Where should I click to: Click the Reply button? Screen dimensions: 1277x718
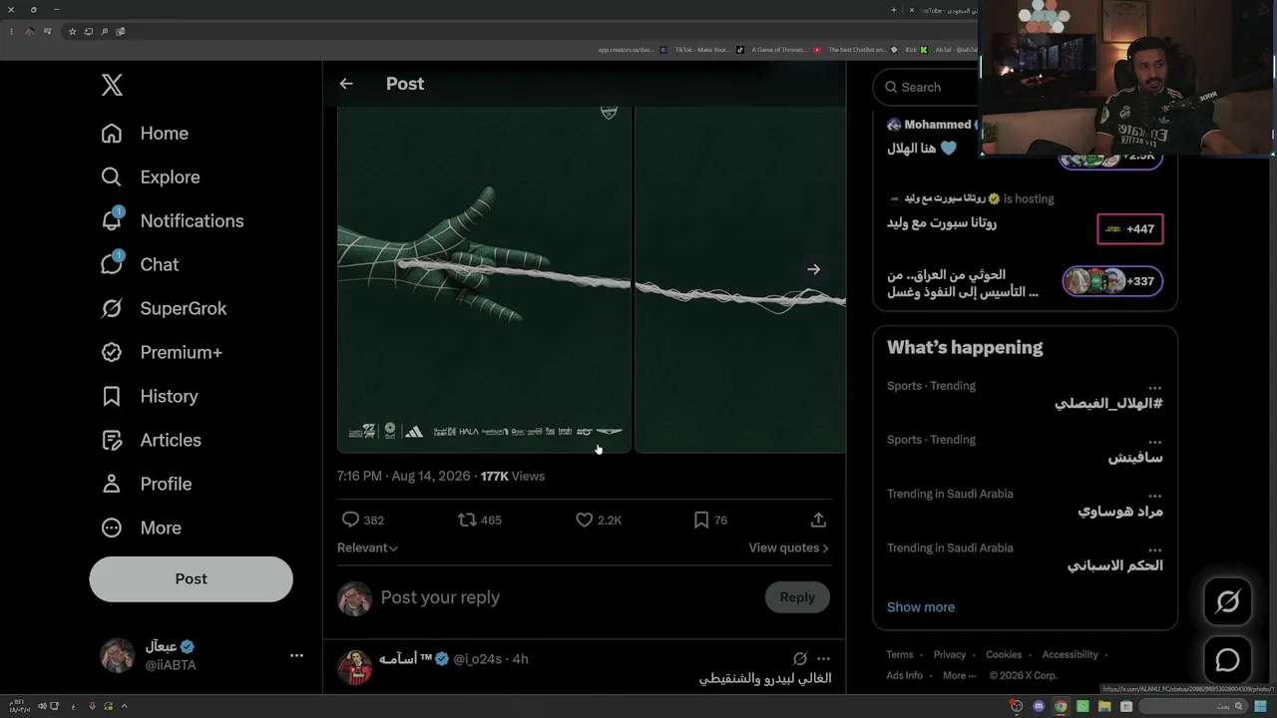tap(797, 597)
